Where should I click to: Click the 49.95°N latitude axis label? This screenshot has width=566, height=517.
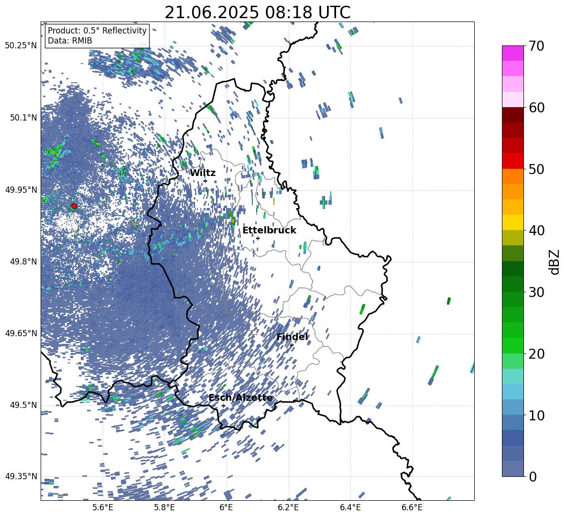coord(22,190)
